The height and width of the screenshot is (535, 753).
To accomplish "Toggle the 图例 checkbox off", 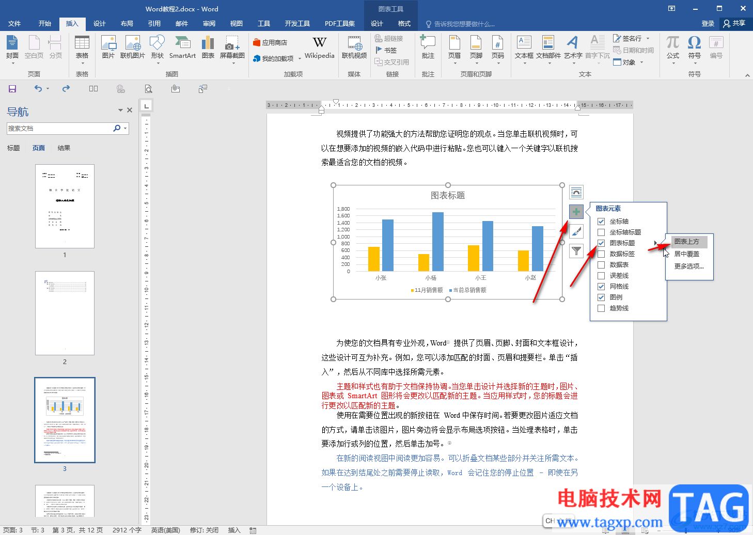I will coord(601,297).
